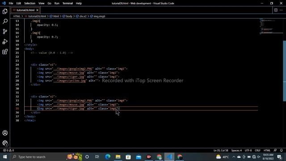Click the HTML breadcrumb segment
The width and height of the screenshot is (286, 161).
pos(17,16)
